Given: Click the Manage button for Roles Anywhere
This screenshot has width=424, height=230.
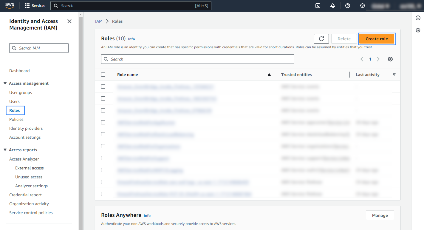Looking at the screenshot, I should (380, 215).
